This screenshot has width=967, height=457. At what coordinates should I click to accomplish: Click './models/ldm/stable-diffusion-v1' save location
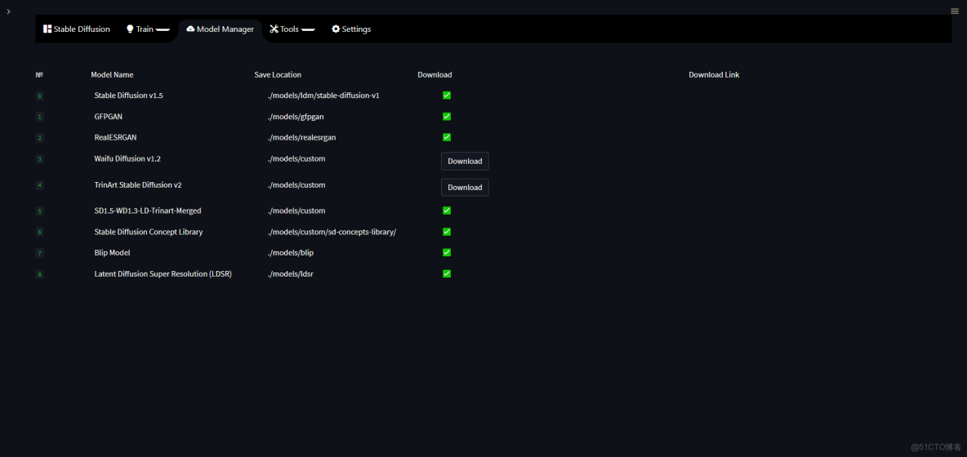click(323, 95)
